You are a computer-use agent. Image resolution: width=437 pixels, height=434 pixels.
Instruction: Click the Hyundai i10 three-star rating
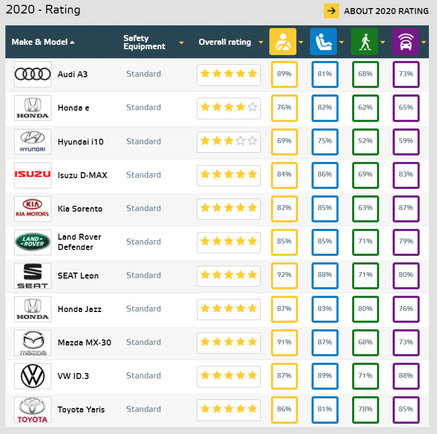228,141
